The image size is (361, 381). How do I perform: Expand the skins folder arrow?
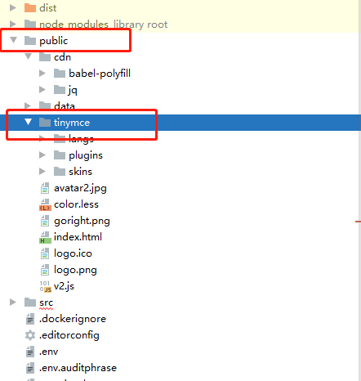42,171
